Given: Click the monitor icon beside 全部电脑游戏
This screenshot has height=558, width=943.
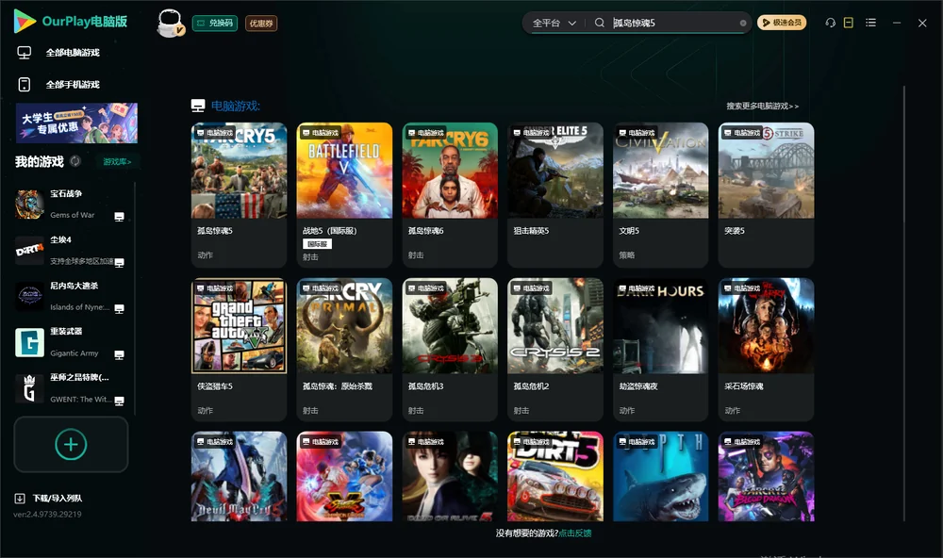Looking at the screenshot, I should coord(25,53).
